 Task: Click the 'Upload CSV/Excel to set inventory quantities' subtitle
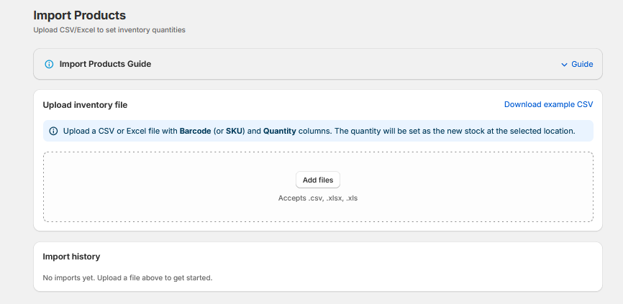pyautogui.click(x=109, y=29)
